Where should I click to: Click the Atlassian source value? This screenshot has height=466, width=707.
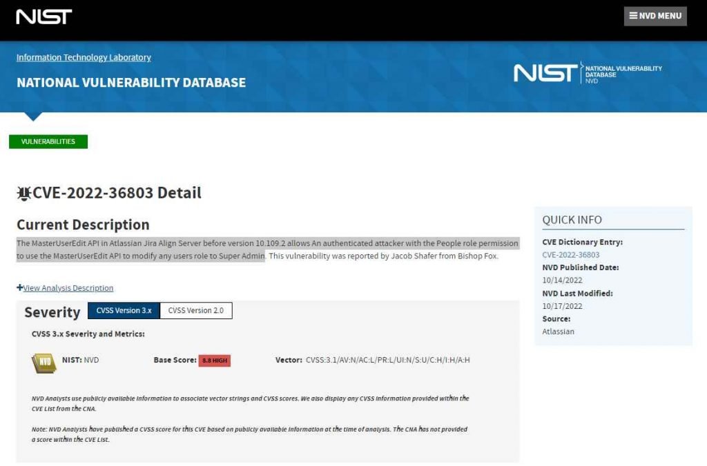(x=558, y=332)
